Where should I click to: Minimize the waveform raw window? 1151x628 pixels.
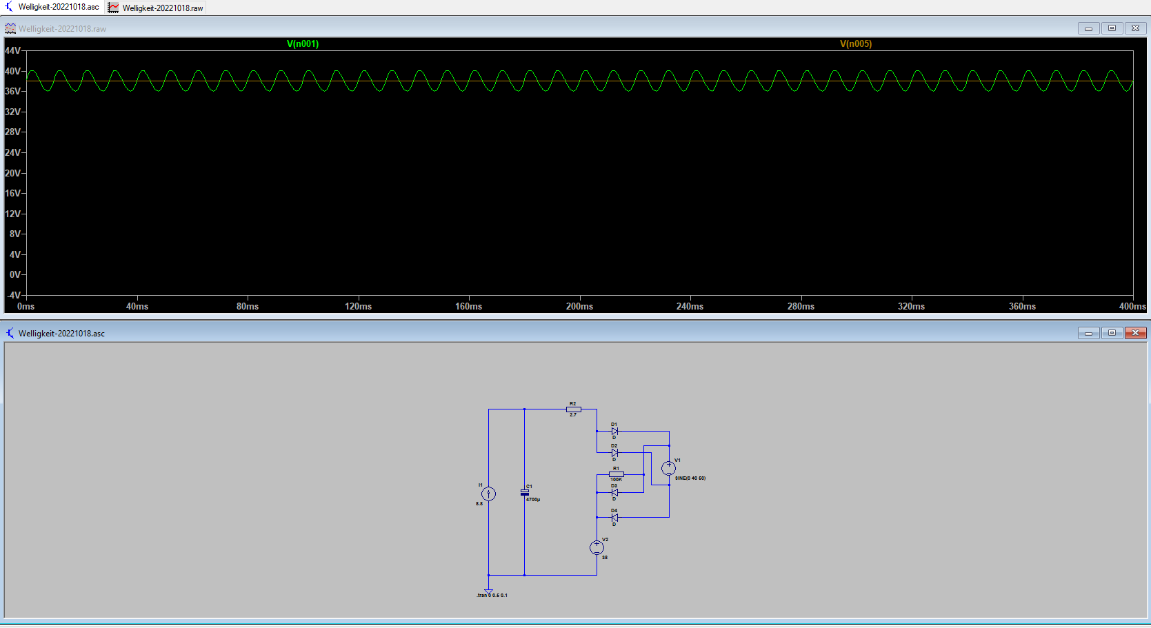click(x=1088, y=28)
